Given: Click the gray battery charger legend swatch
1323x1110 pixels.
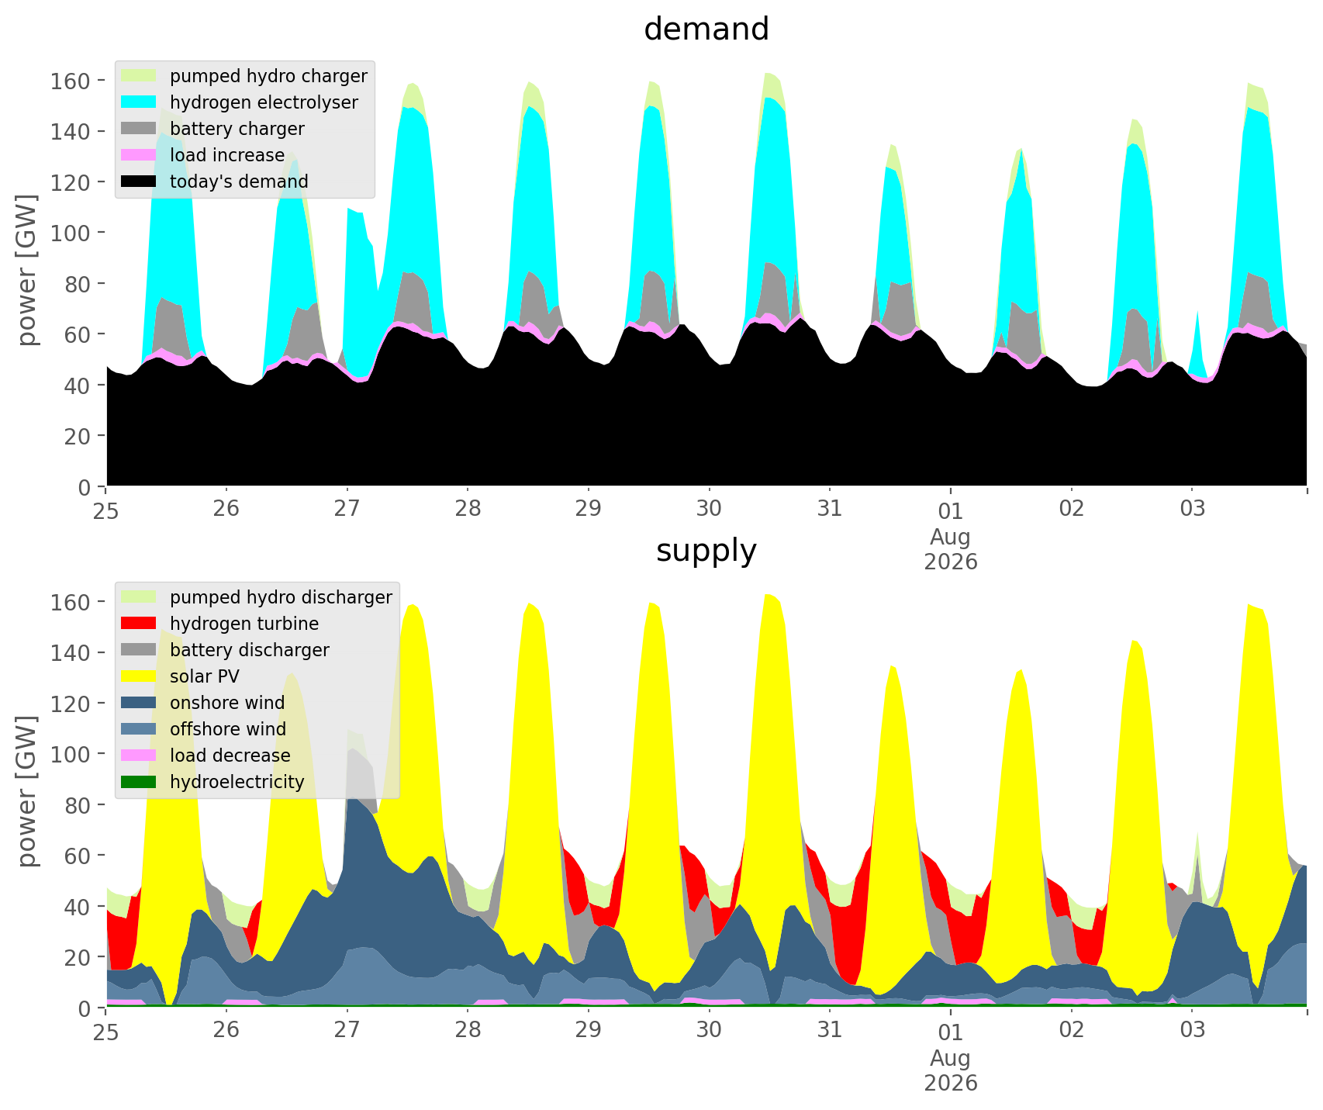Looking at the screenshot, I should click(x=140, y=129).
